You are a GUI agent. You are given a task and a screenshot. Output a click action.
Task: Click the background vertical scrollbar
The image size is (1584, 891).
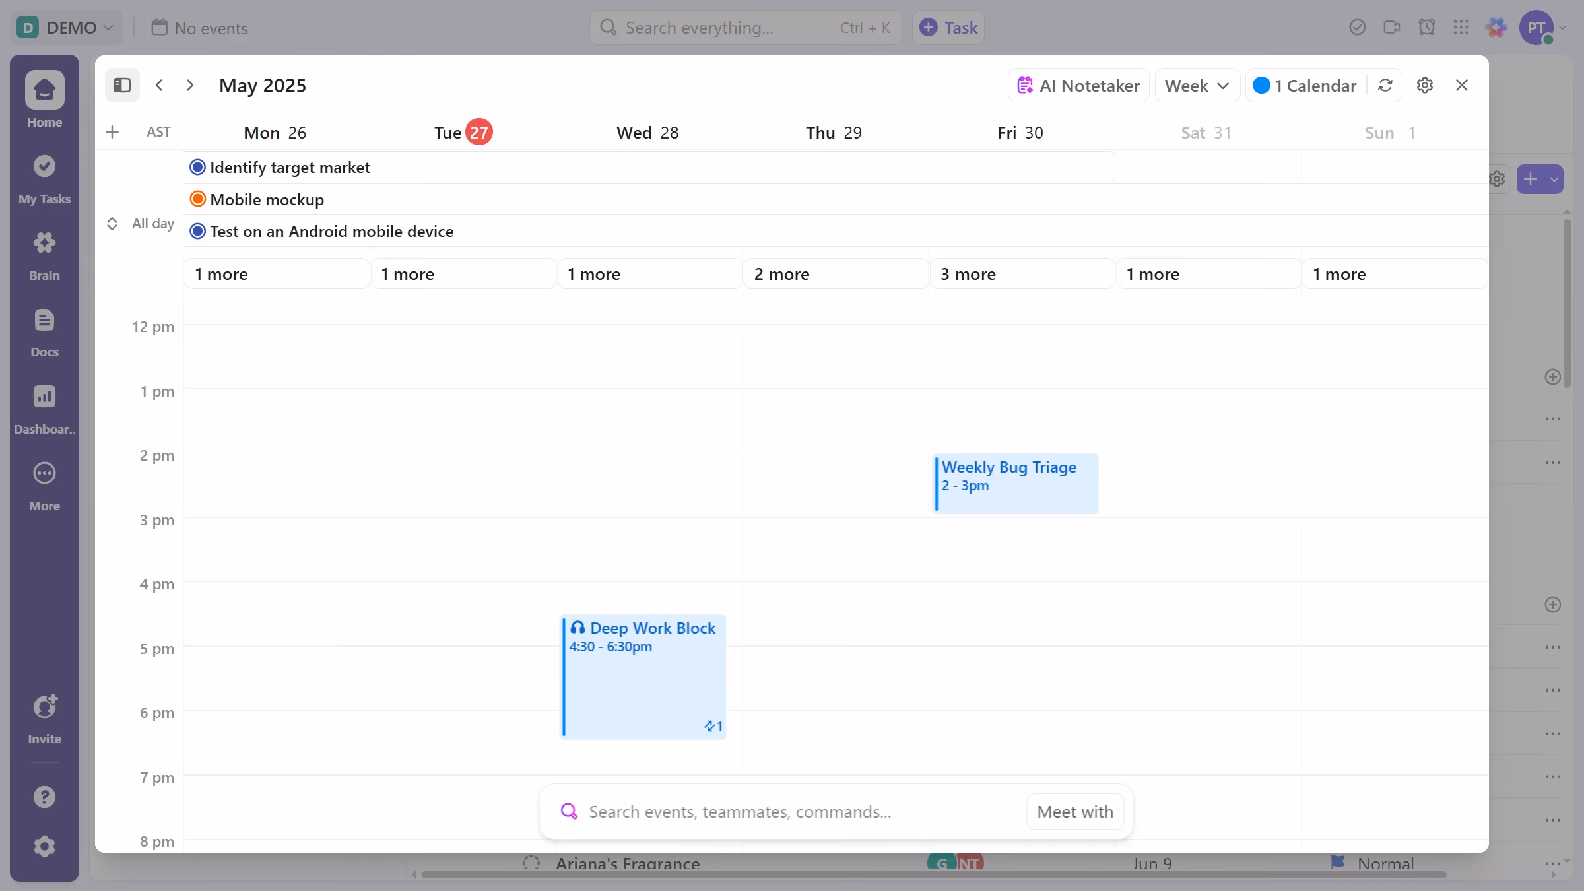[1567, 304]
